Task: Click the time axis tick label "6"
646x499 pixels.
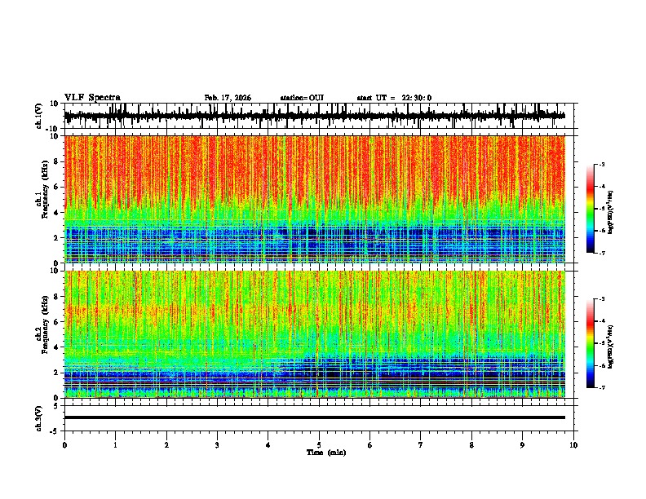Action: tap(370, 445)
